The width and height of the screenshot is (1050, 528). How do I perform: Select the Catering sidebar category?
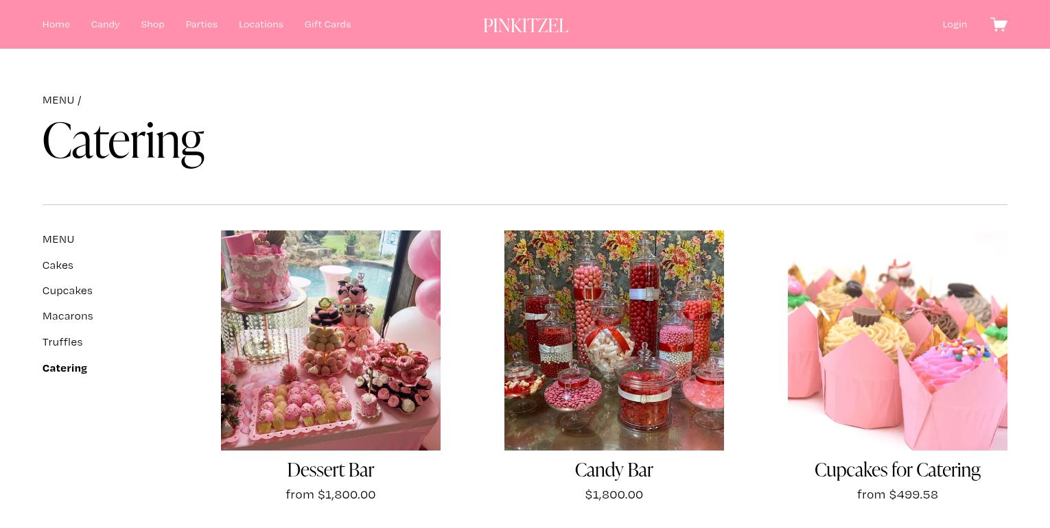point(65,368)
